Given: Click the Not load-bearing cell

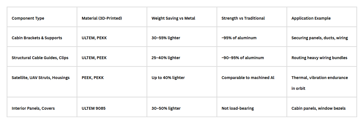Looking at the screenshot, I should coord(252,107).
